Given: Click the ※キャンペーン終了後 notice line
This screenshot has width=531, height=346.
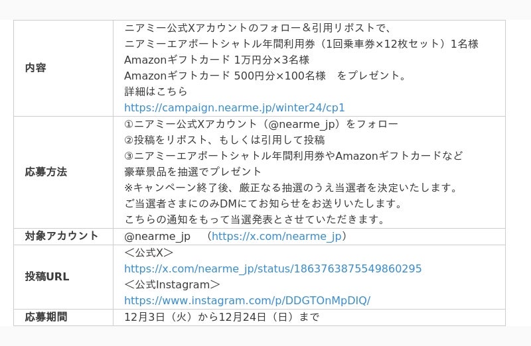Looking at the screenshot, I should coord(291,188).
